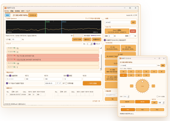Send the F1 CQ macro
This screenshot has height=121, width=170.
point(112,48)
